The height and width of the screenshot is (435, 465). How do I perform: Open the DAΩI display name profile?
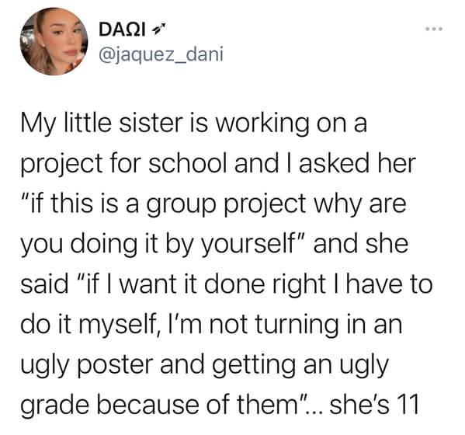122,30
